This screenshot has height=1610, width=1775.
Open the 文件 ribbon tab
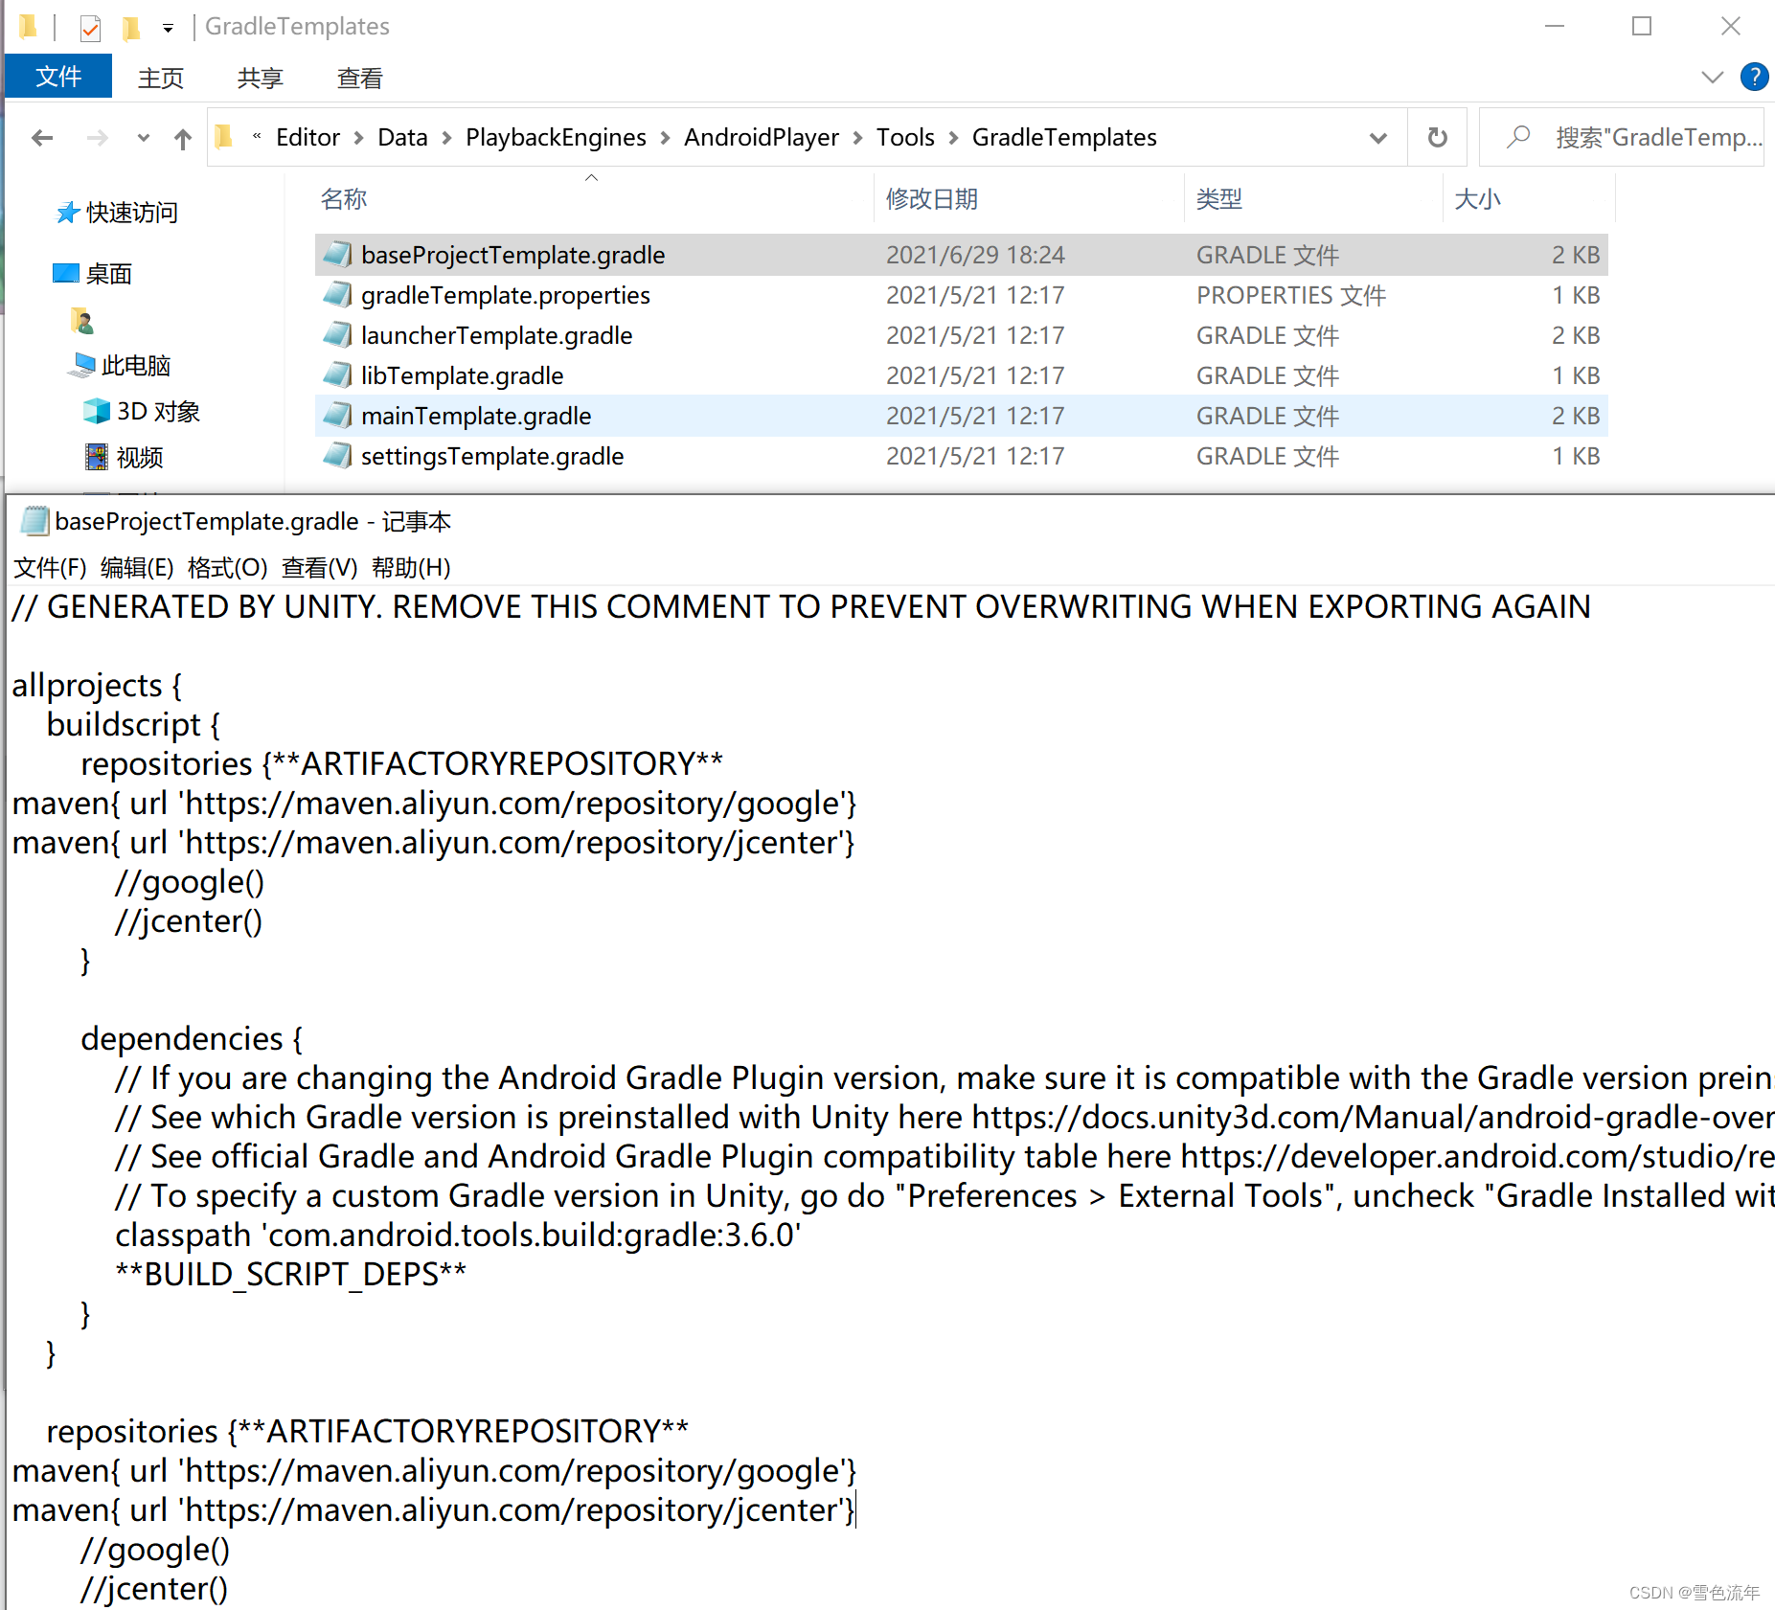click(58, 77)
